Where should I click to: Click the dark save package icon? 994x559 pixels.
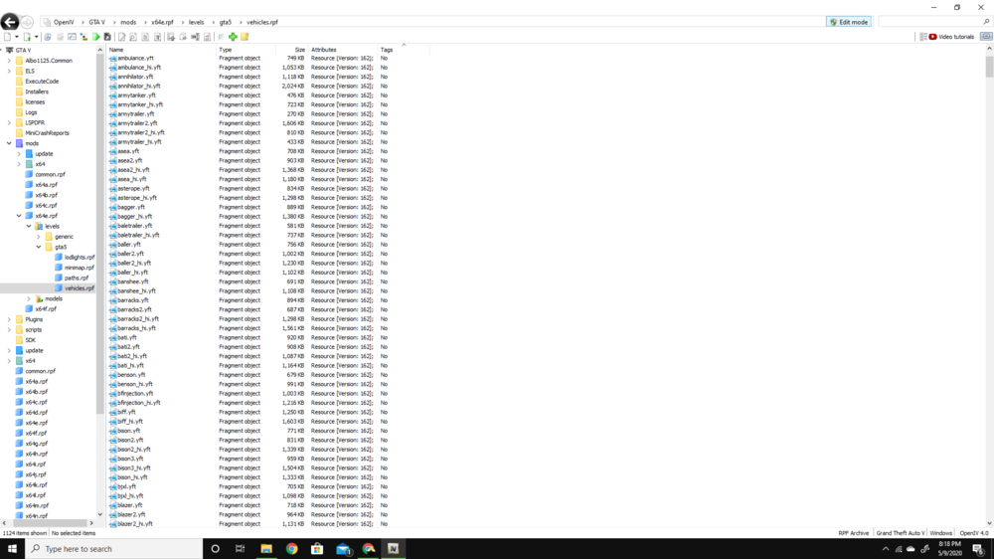107,37
